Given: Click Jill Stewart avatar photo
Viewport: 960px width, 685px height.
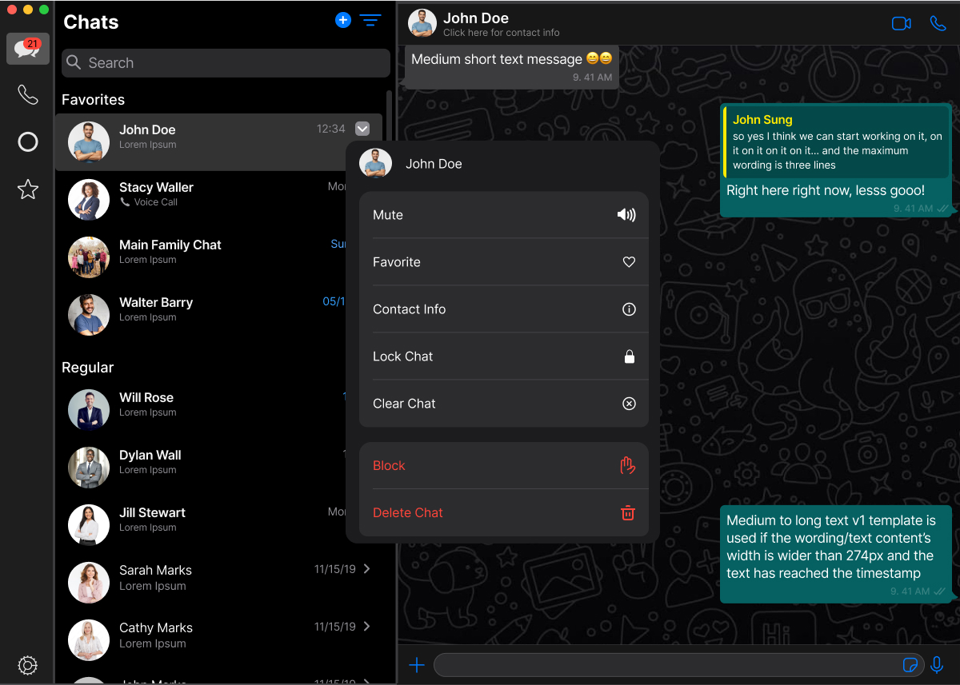Looking at the screenshot, I should (x=89, y=525).
